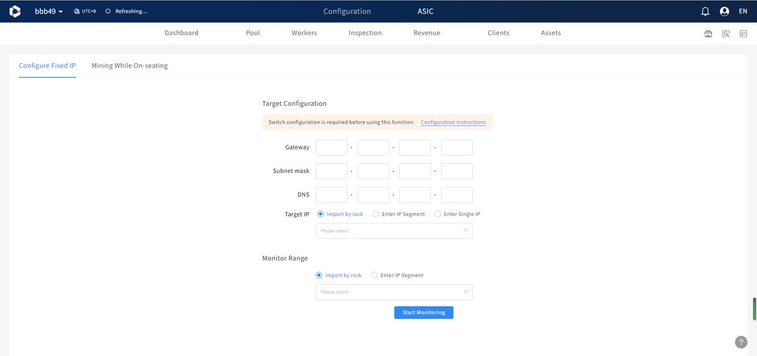Click Start Monitoring button
This screenshot has width=757, height=356.
coord(424,312)
